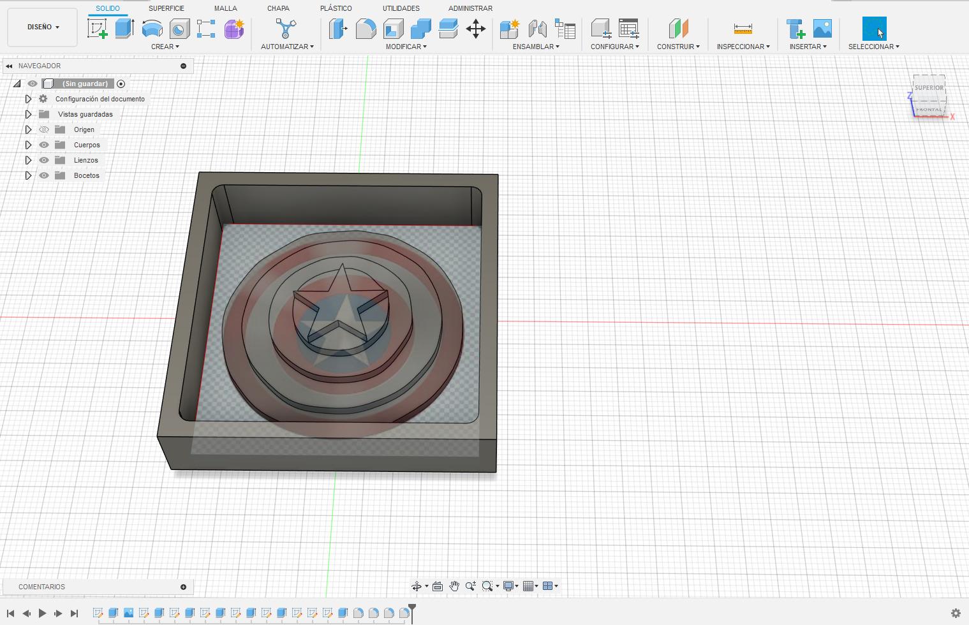Image resolution: width=969 pixels, height=625 pixels.
Task: Click the New Component icon
Action: [509, 29]
